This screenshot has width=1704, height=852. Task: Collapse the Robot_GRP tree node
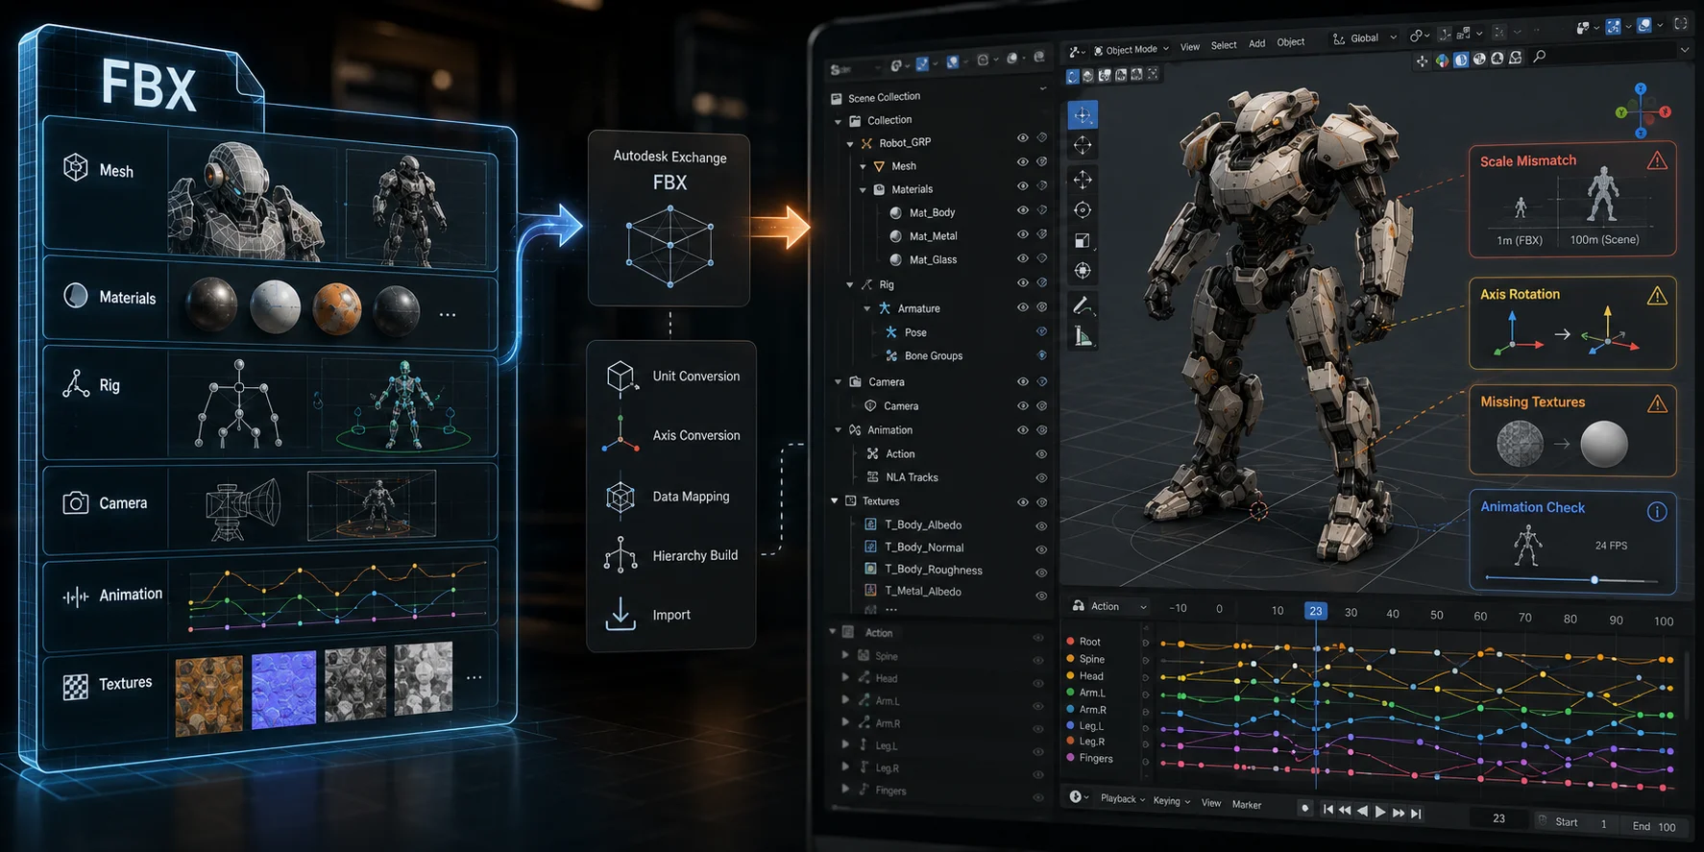click(849, 144)
